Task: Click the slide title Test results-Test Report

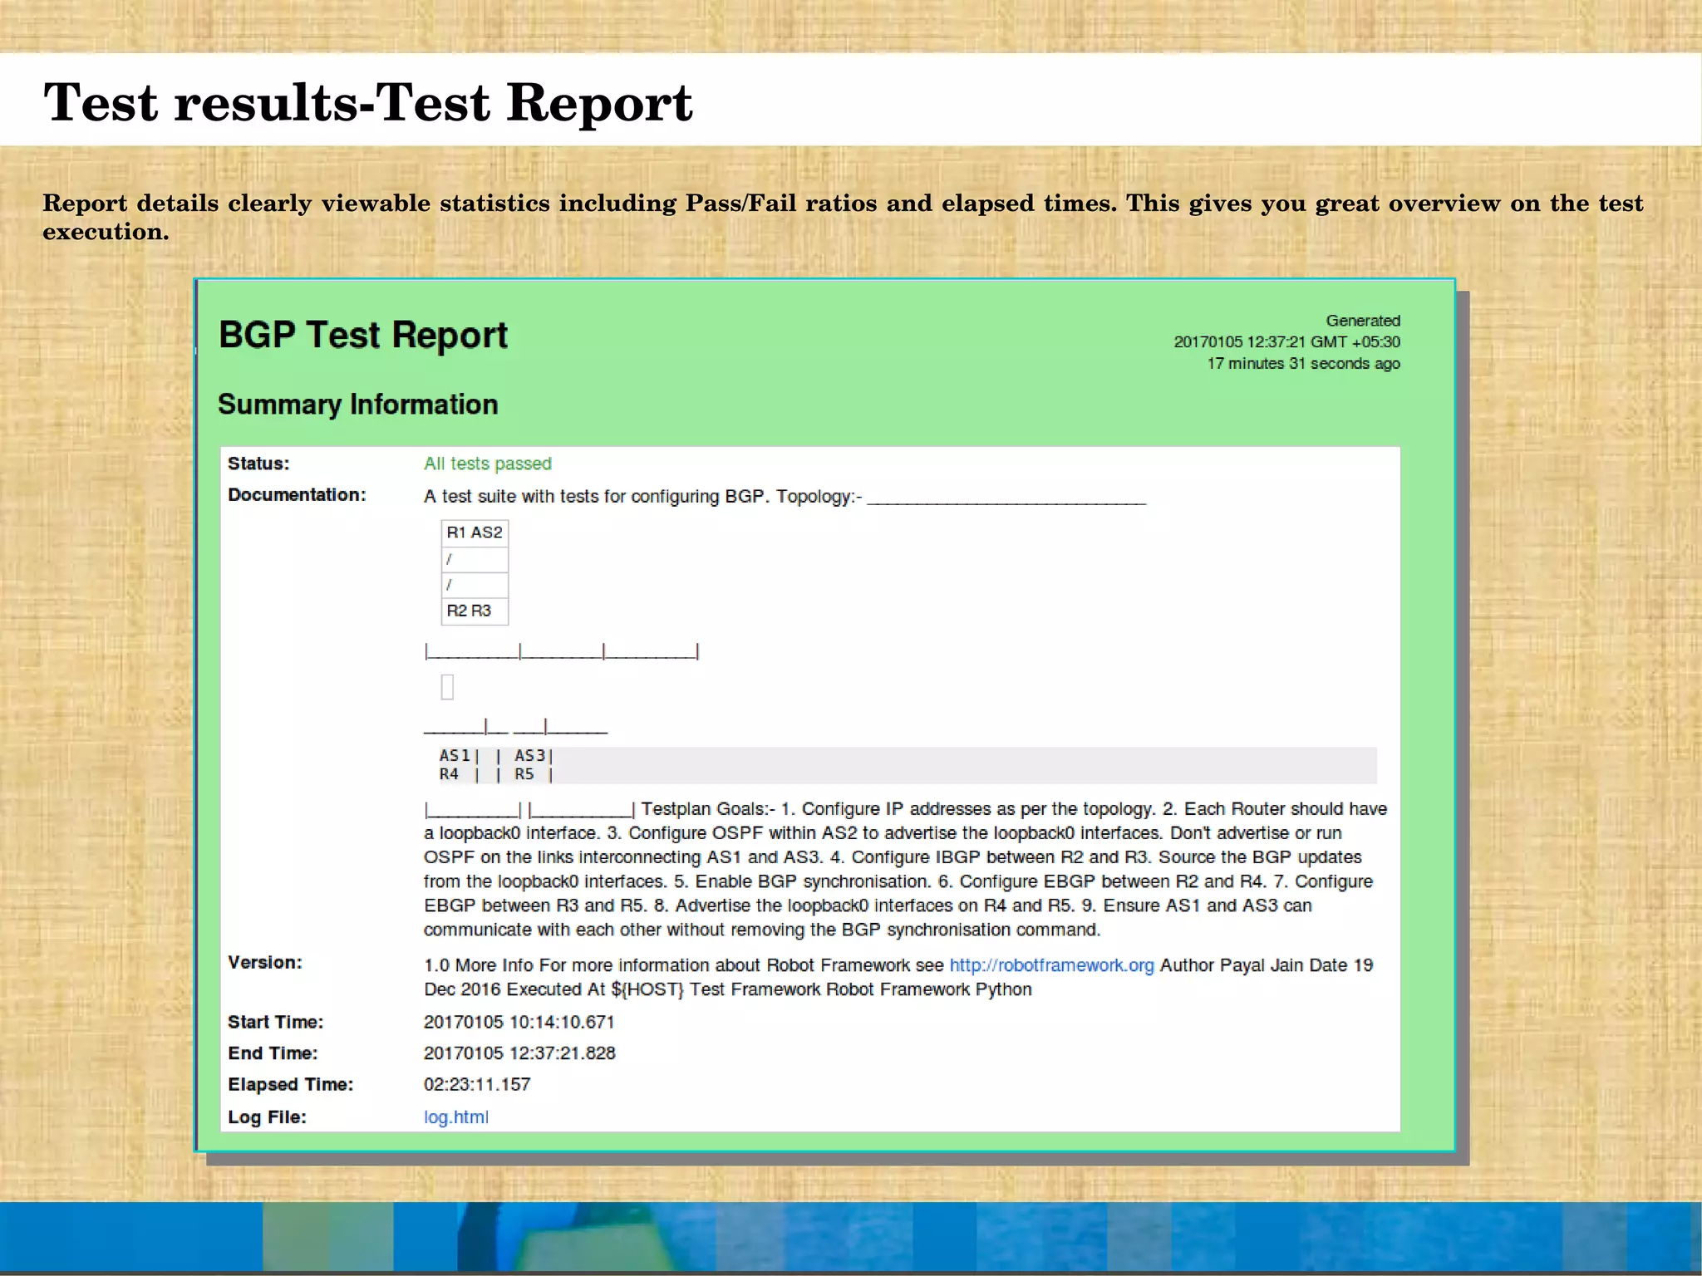Action: (367, 103)
